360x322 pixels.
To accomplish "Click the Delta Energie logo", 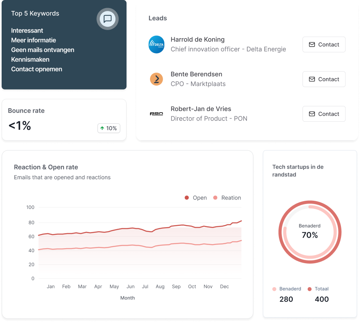I will [156, 45].
